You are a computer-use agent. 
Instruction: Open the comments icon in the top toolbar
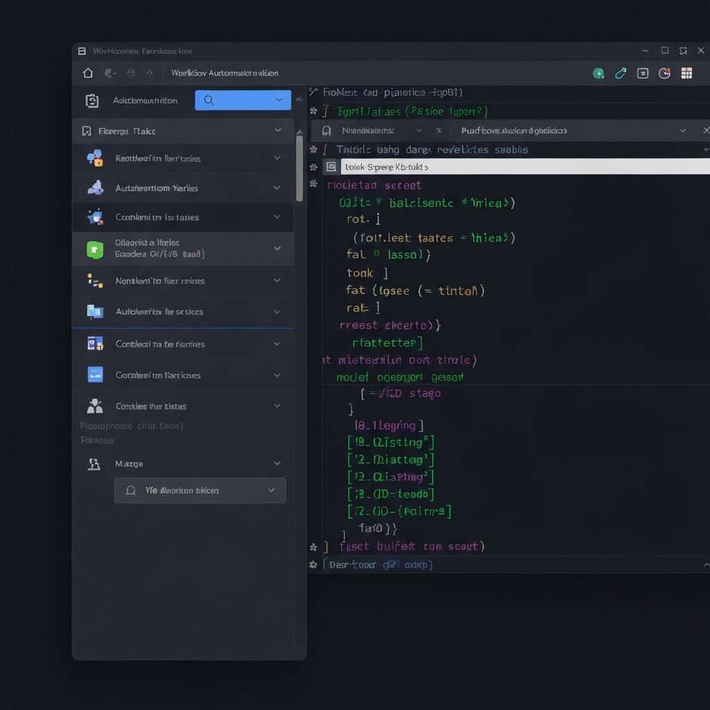click(641, 72)
